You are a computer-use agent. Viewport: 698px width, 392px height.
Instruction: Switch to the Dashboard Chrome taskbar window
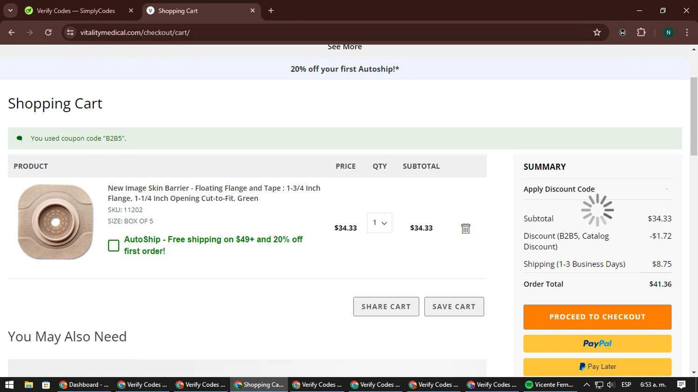point(84,385)
